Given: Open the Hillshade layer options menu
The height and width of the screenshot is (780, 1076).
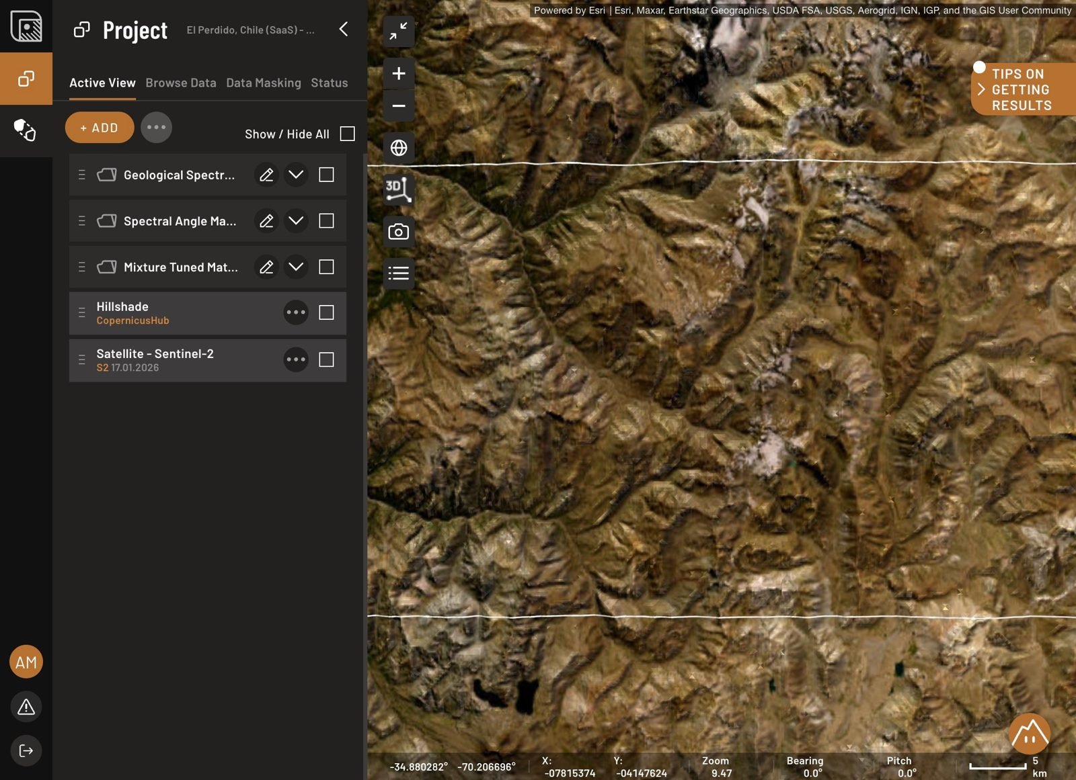Looking at the screenshot, I should click(296, 312).
